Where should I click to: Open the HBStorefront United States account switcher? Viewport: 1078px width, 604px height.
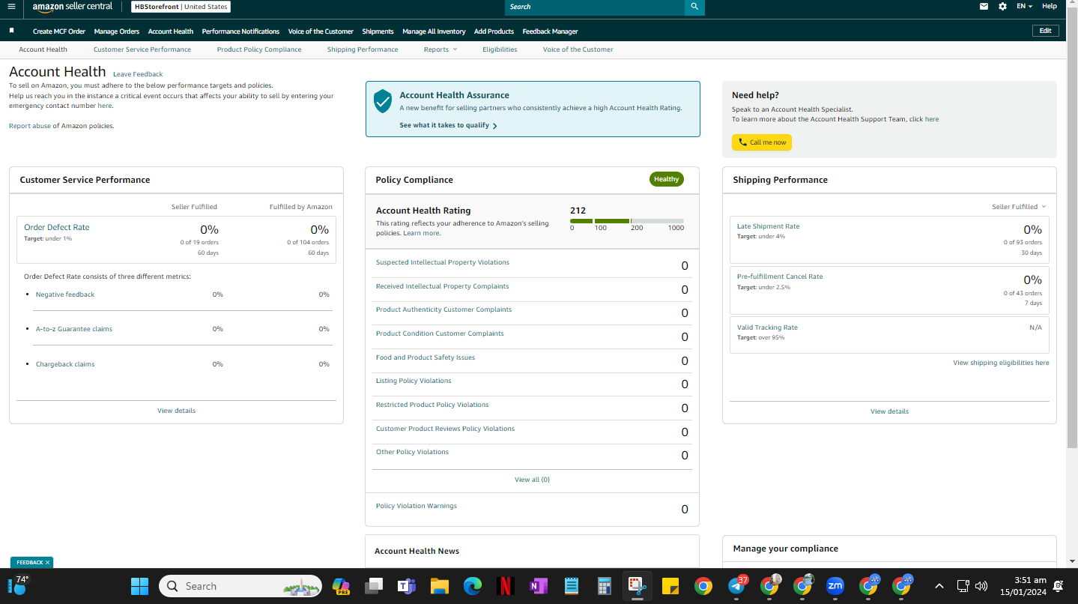click(x=181, y=7)
